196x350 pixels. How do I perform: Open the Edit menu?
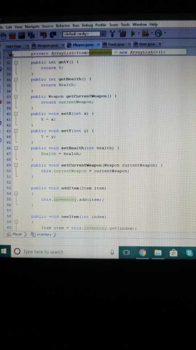[9, 27]
